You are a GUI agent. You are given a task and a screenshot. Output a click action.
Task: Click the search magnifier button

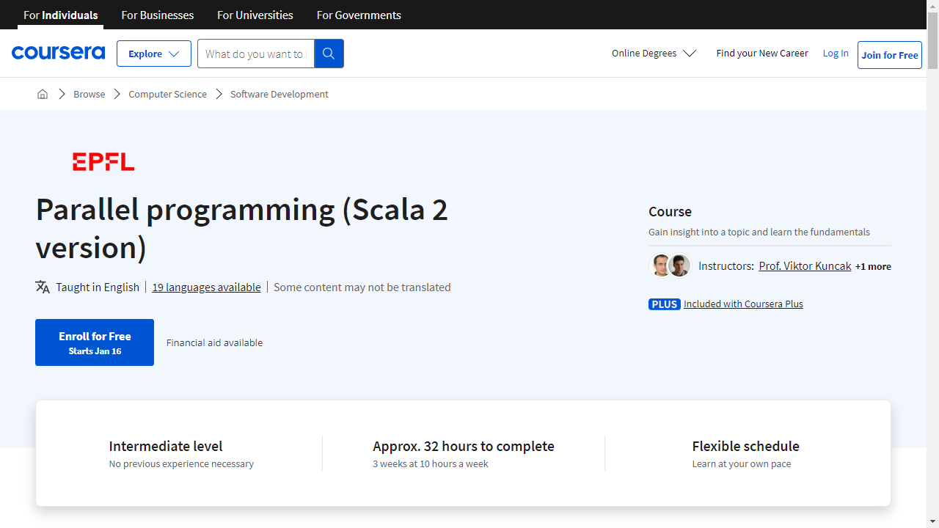point(329,54)
